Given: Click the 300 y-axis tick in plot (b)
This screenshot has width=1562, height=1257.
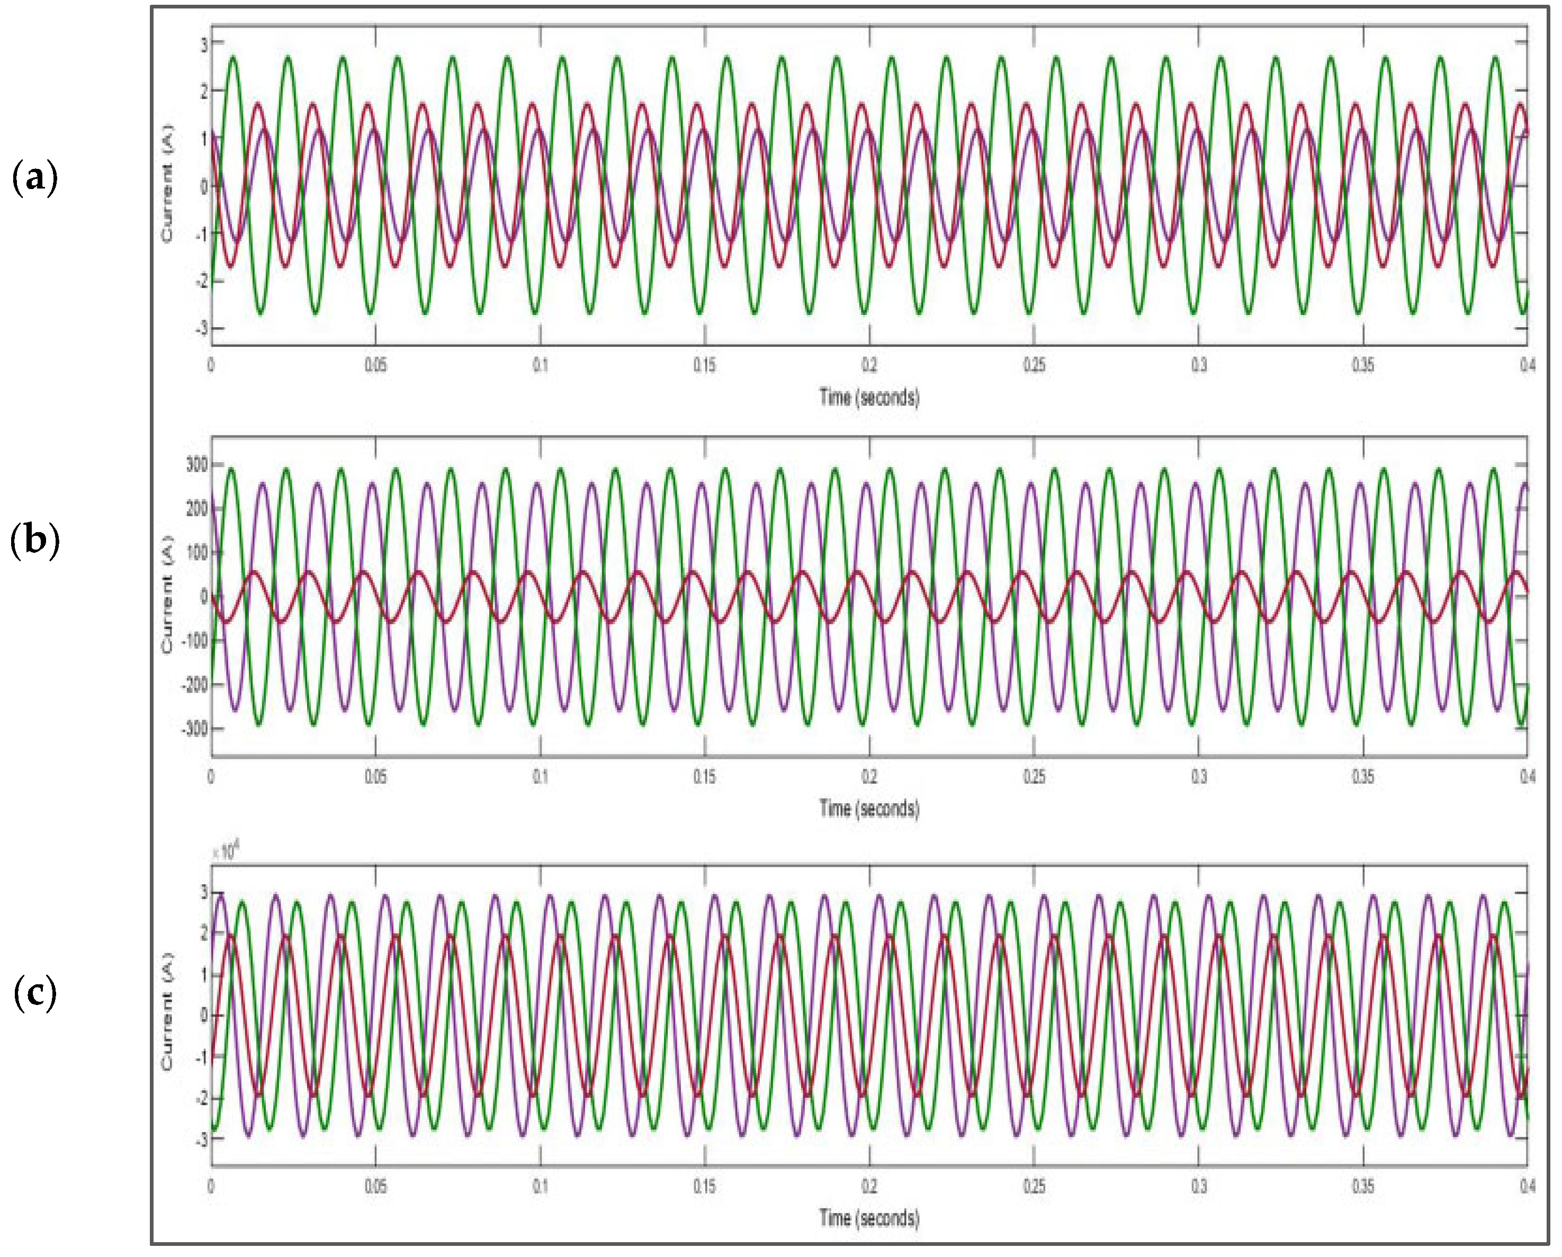Looking at the screenshot, I should coord(197,464).
